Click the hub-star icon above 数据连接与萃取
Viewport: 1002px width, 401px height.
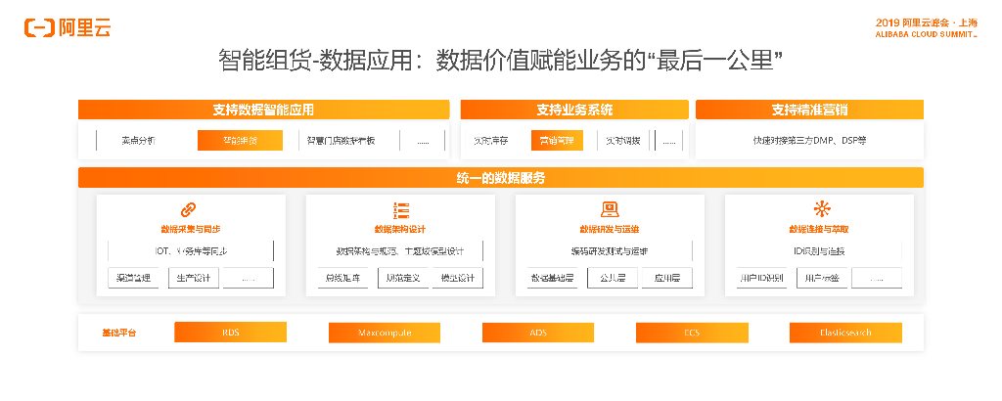[x=820, y=208]
